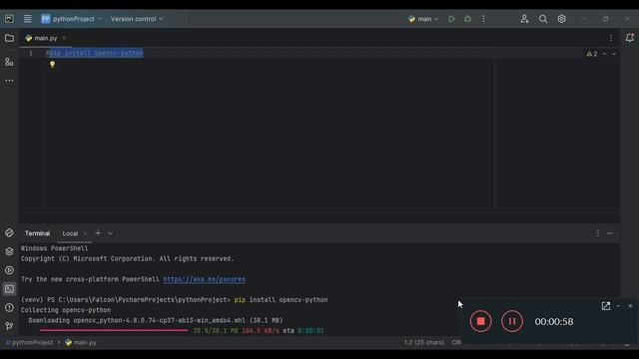Click main.py in the breadcrumb bar
The image size is (639, 359).
click(x=81, y=342)
